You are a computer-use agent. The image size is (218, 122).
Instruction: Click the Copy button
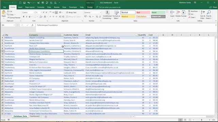[11, 15]
